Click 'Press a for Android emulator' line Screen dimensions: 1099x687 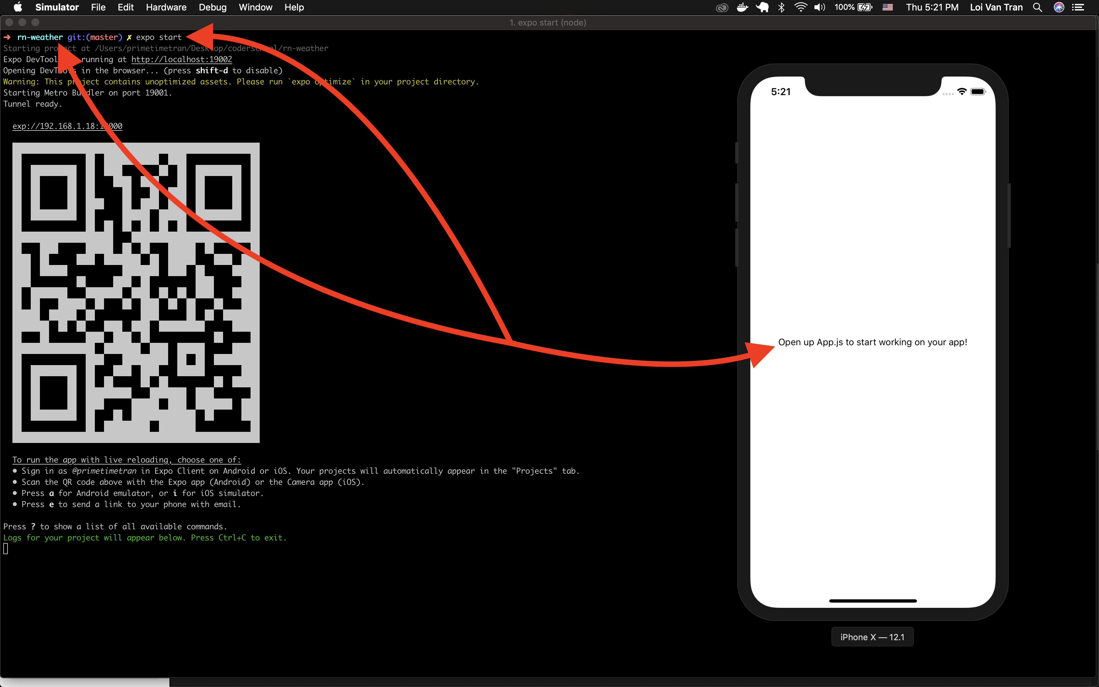(138, 493)
